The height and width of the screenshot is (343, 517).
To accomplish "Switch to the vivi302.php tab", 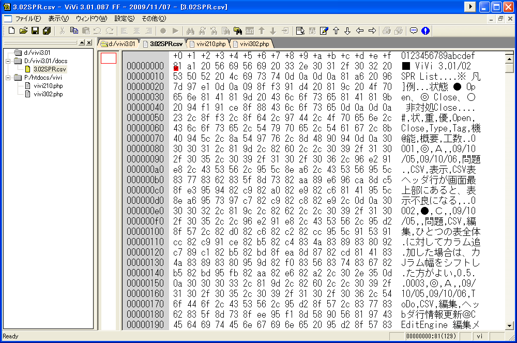I will 251,44.
